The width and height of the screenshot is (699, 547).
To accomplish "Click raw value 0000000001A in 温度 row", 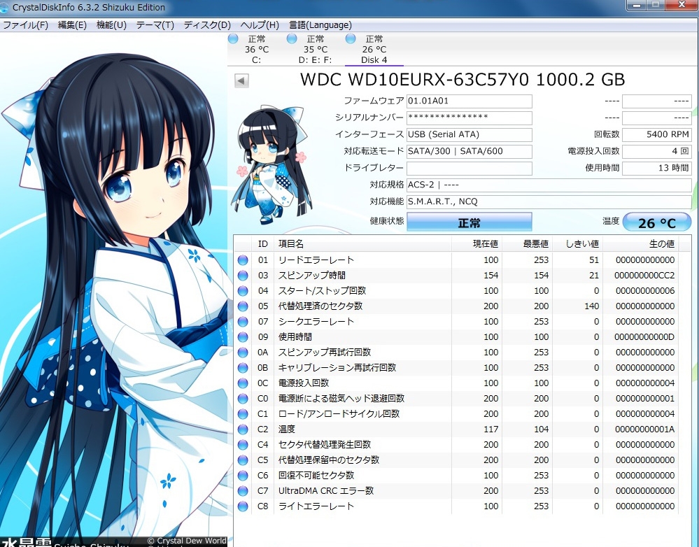I will 644,429.
